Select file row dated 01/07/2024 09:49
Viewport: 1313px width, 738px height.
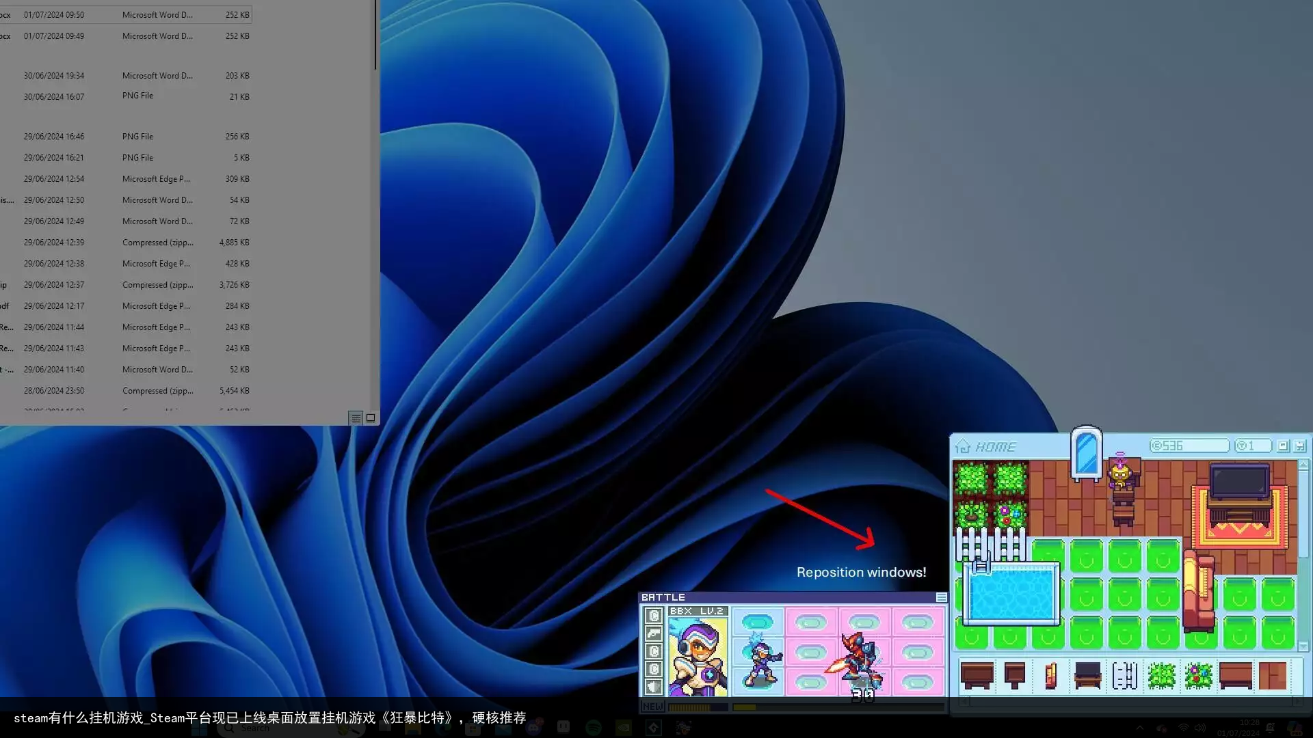(126, 36)
